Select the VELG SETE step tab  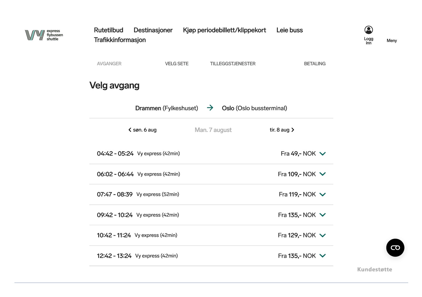[x=176, y=64]
